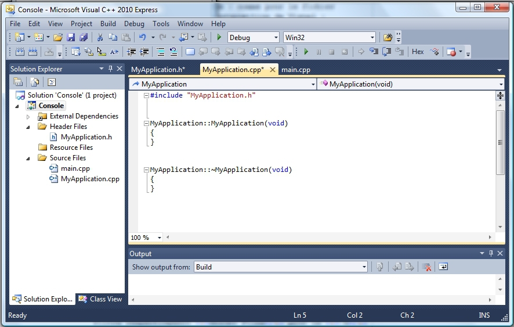Click the Save All toolbar icon
The width and height of the screenshot is (514, 327).
click(84, 37)
